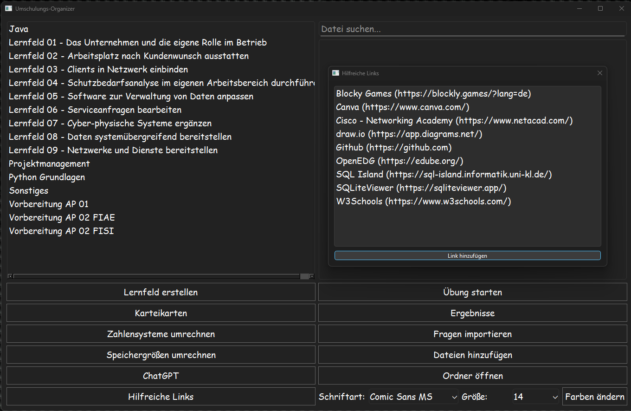Click Fragen importieren button
The height and width of the screenshot is (411, 631).
[472, 334]
